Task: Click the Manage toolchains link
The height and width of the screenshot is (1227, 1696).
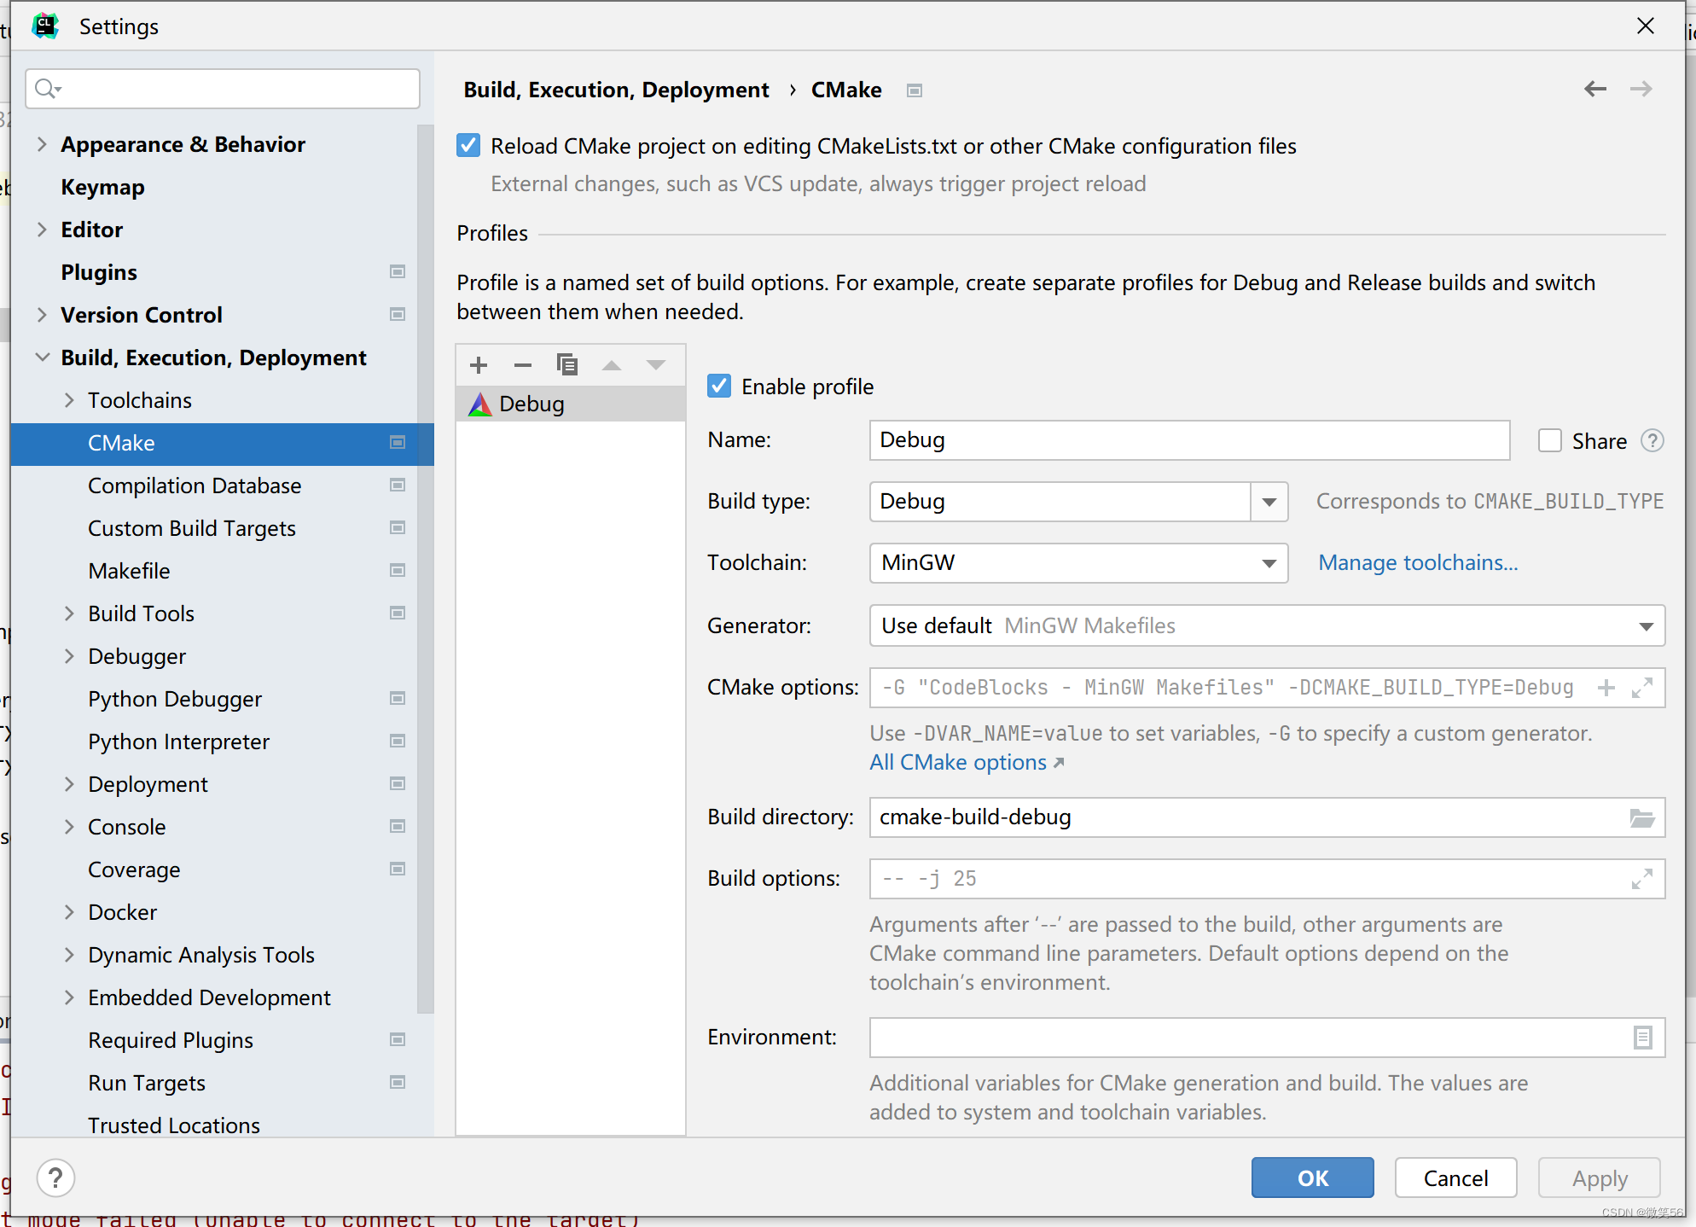Action: point(1417,563)
